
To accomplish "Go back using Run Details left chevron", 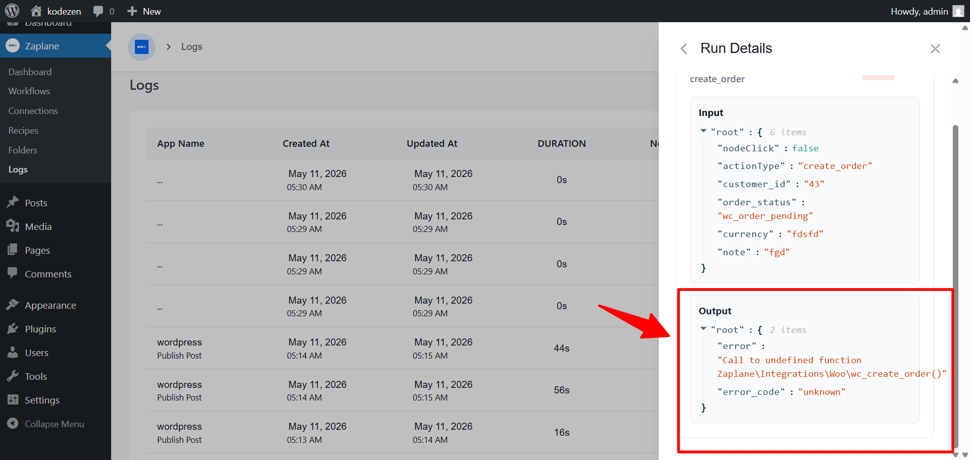I will point(684,48).
